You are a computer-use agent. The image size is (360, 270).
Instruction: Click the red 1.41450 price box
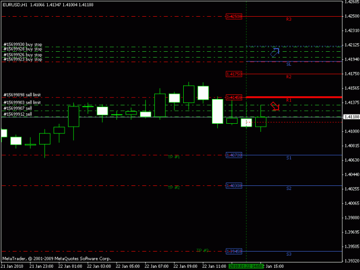(x=234, y=97)
